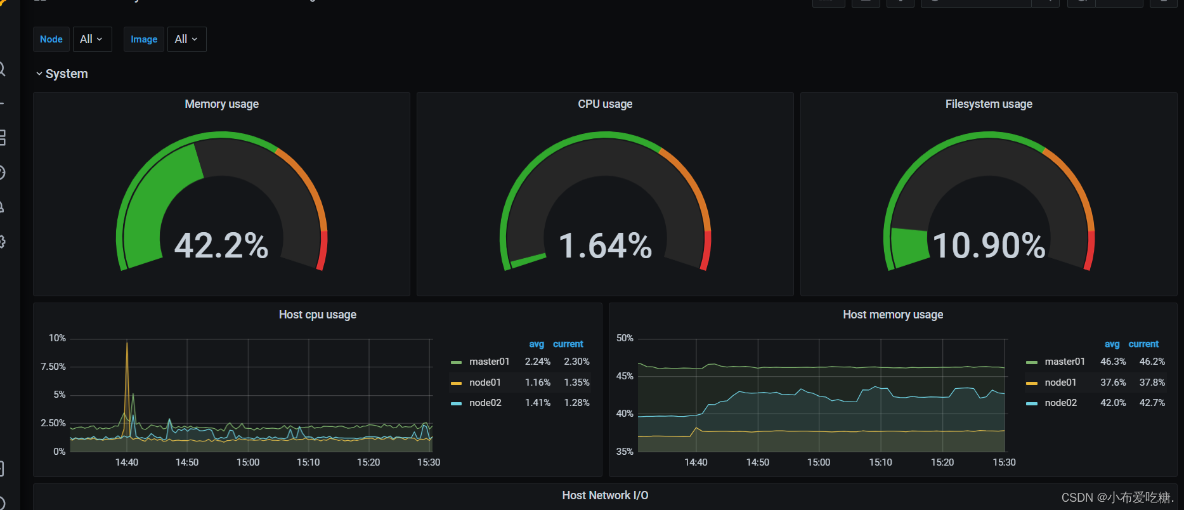Open the Host memory usage panel title menu
The height and width of the screenshot is (510, 1184).
[x=893, y=315]
